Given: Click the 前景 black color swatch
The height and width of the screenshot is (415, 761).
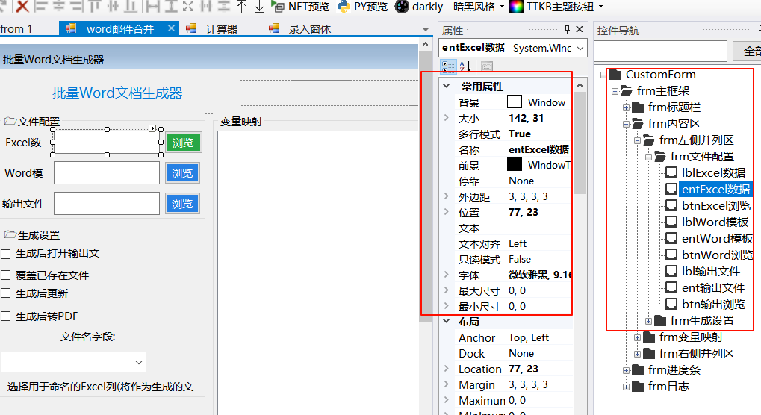Looking at the screenshot, I should coord(515,164).
